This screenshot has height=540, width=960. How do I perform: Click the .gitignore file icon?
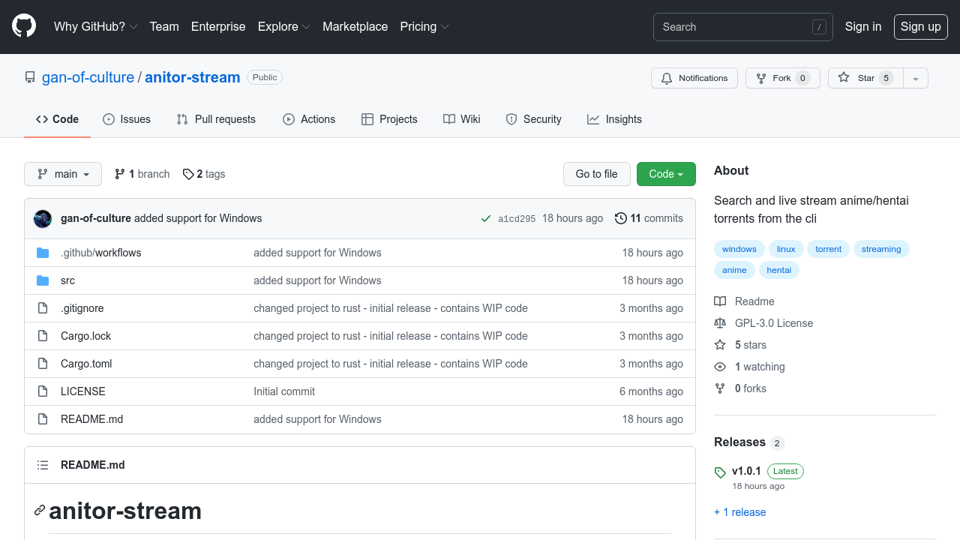[x=43, y=308]
